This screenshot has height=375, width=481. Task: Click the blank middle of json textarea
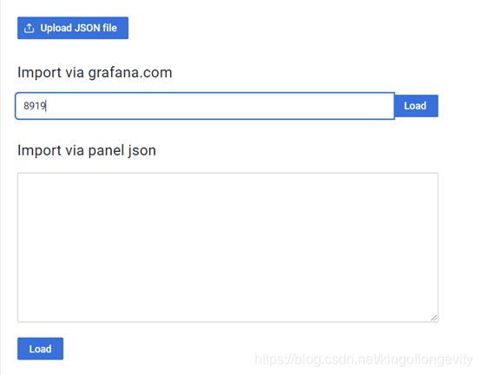(x=227, y=247)
